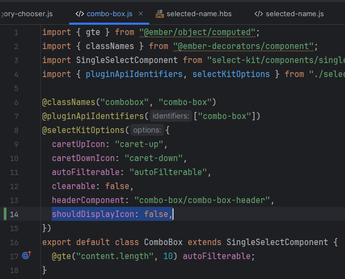Click the clearable property

73,186
